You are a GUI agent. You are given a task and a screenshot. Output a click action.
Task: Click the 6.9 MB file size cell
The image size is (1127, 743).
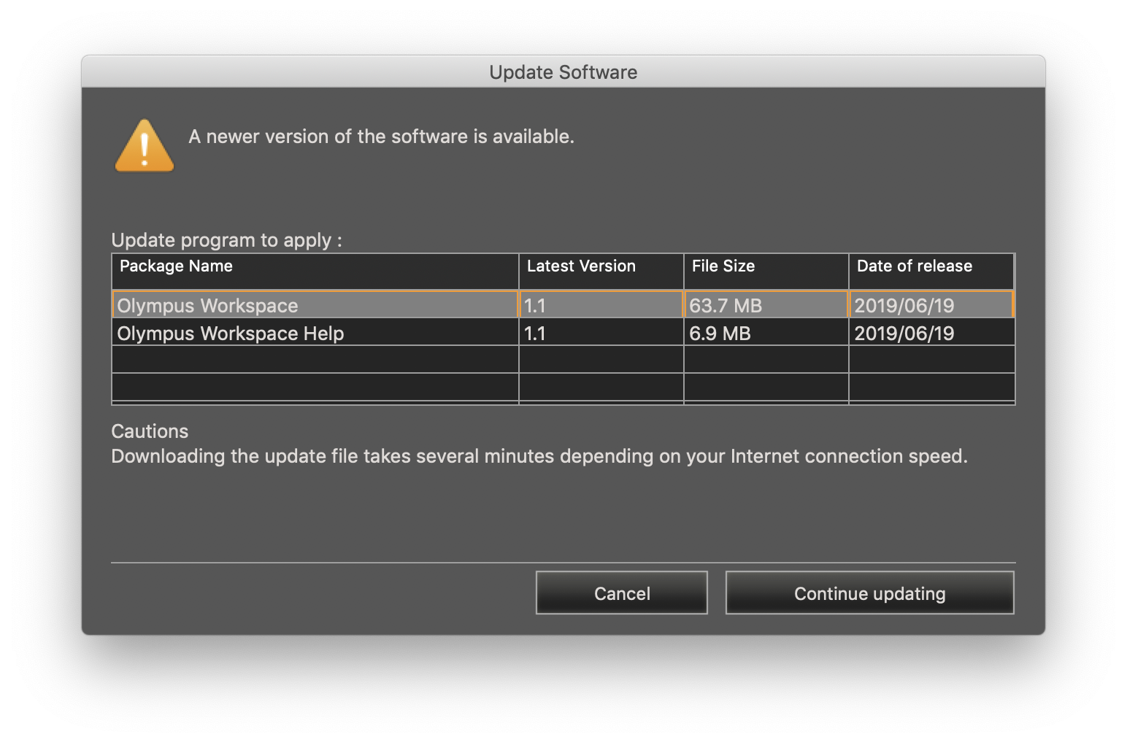pyautogui.click(x=766, y=333)
